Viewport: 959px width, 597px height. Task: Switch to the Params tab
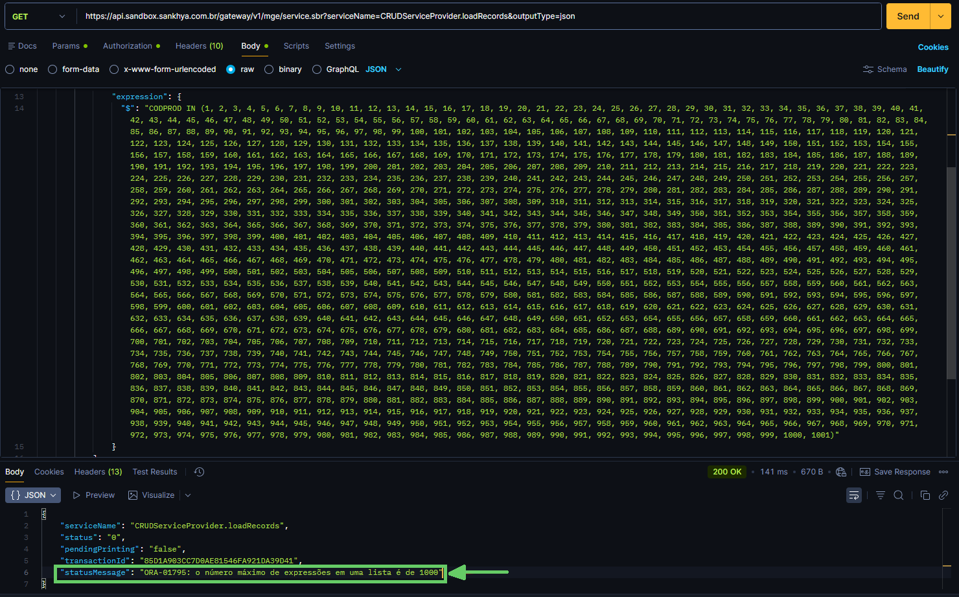point(69,46)
